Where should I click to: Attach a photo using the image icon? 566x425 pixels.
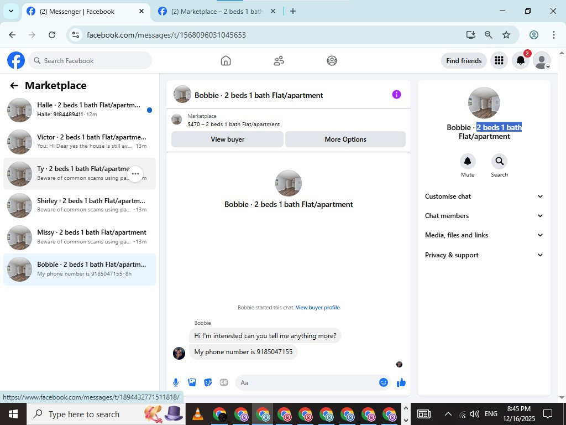pos(192,382)
